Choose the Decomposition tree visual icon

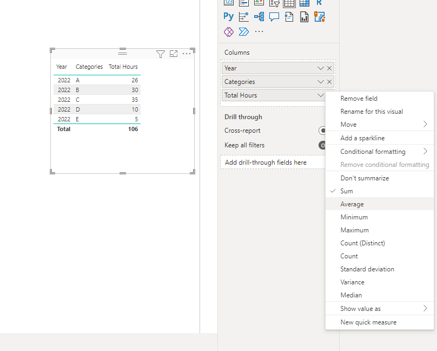pyautogui.click(x=259, y=17)
